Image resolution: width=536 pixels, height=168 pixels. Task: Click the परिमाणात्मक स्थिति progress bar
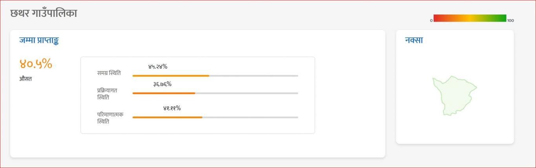point(215,117)
